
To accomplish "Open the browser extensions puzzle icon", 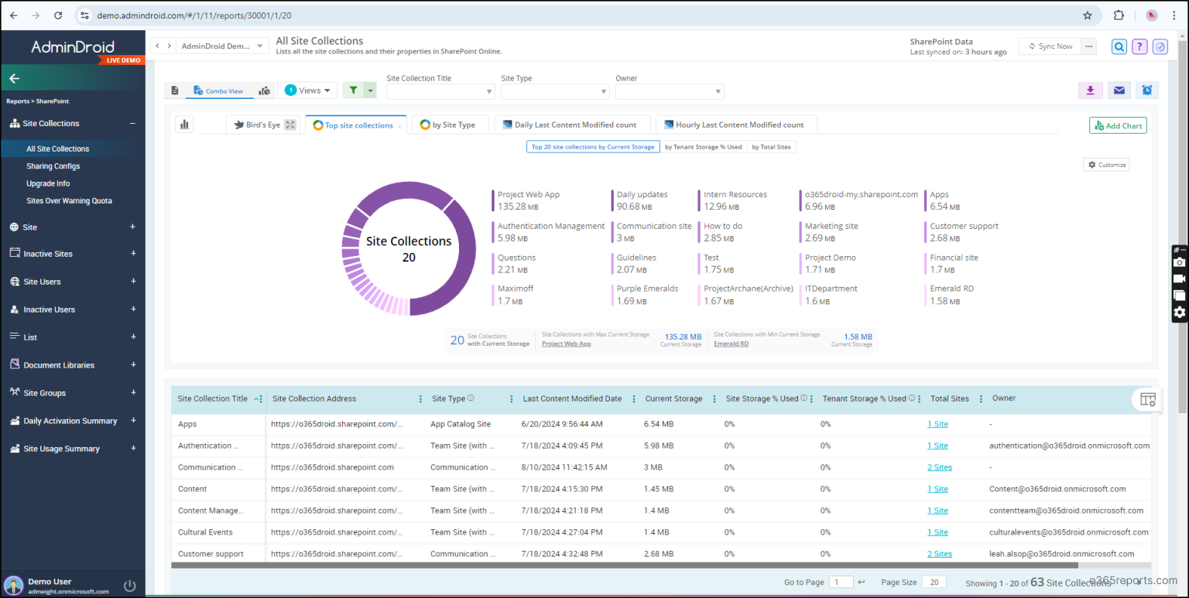I will (x=1119, y=15).
